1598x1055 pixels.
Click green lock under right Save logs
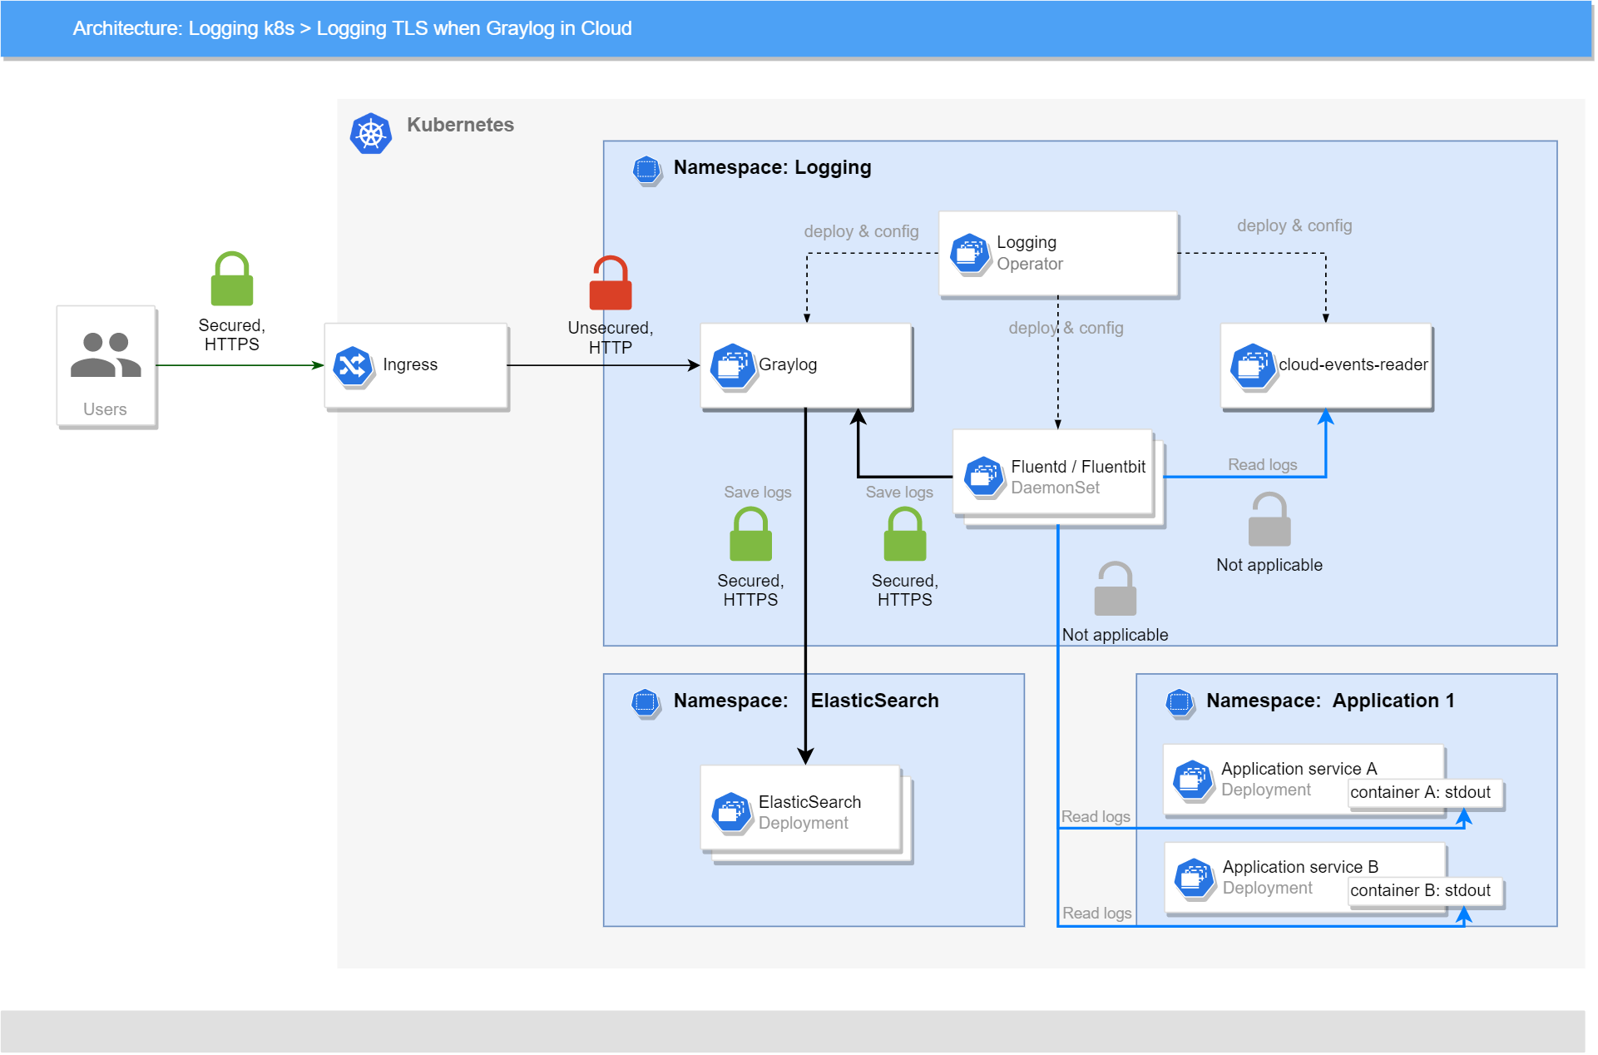(905, 534)
